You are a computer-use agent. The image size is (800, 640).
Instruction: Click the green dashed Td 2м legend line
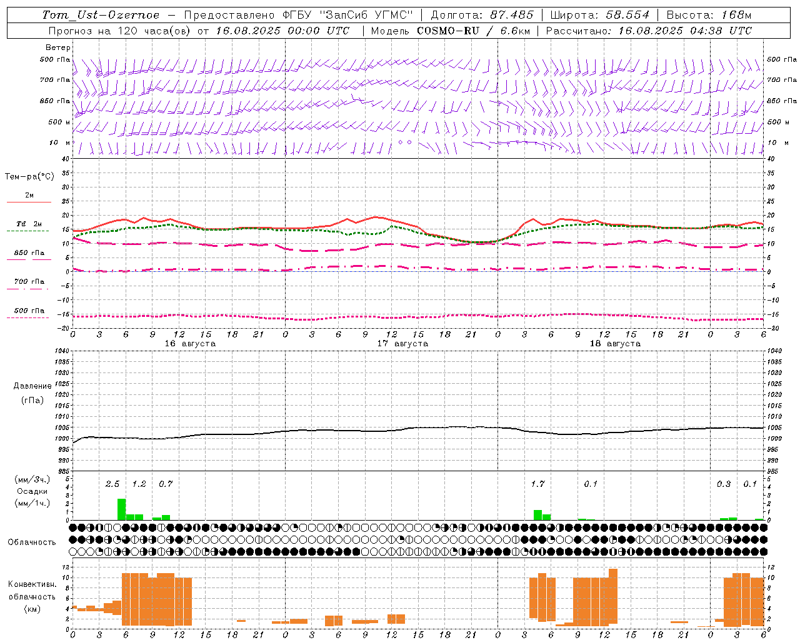pyautogui.click(x=28, y=231)
